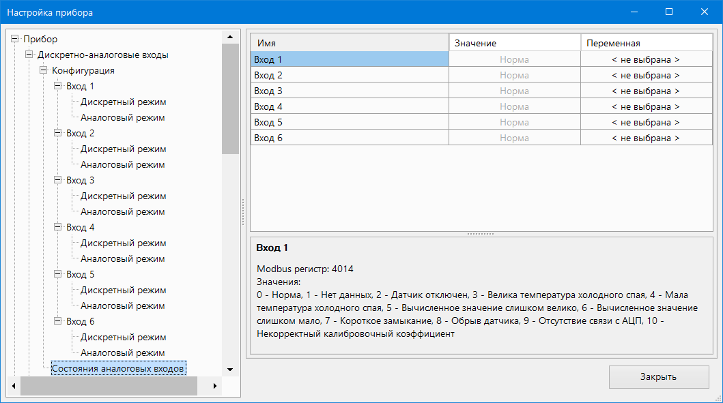Collapse the Прибор root tree node
This screenshot has height=403, width=723.
click(x=15, y=40)
